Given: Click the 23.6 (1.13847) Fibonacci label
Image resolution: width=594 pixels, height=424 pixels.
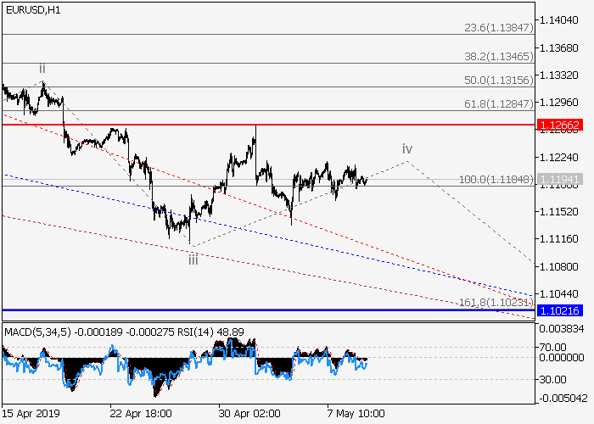Looking at the screenshot, I should coord(498,28).
